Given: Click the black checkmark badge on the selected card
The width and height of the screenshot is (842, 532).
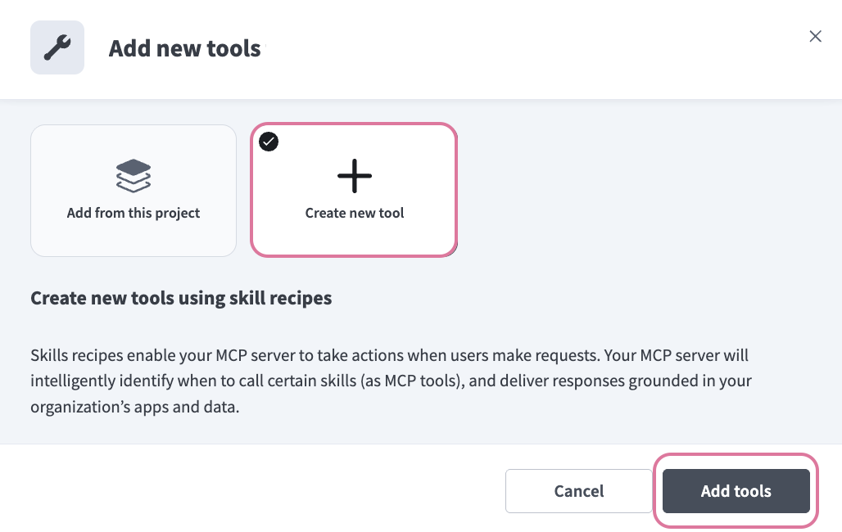Looking at the screenshot, I should 269,142.
